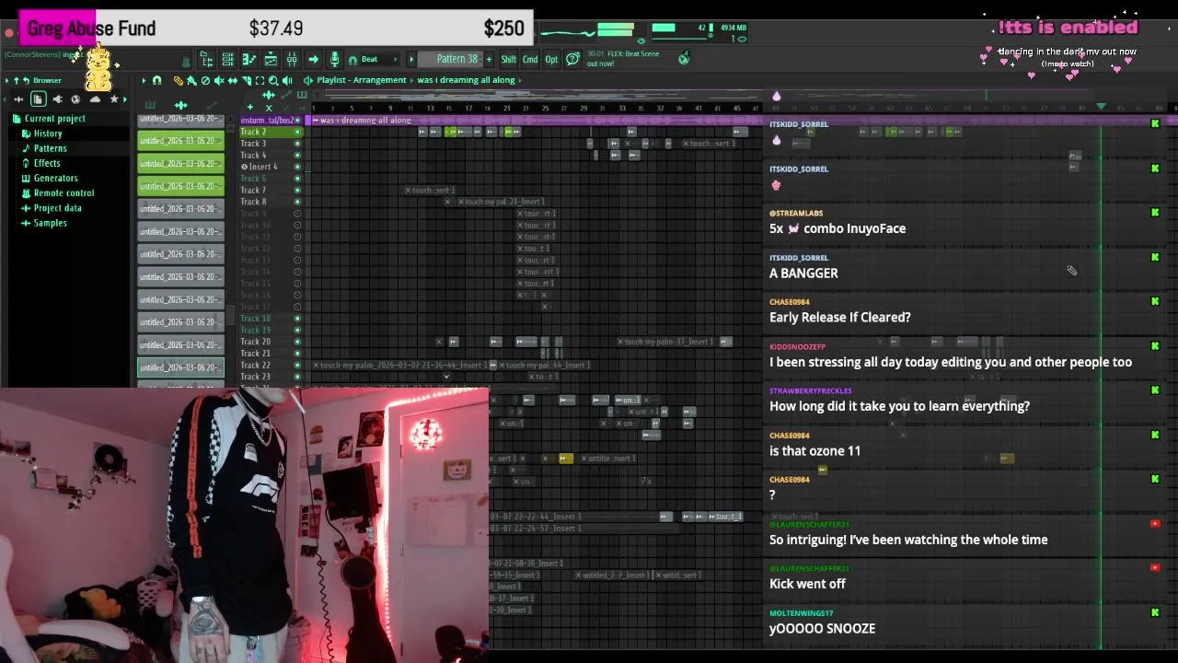Click the Shift modifier button
This screenshot has width=1178, height=663.
[508, 59]
